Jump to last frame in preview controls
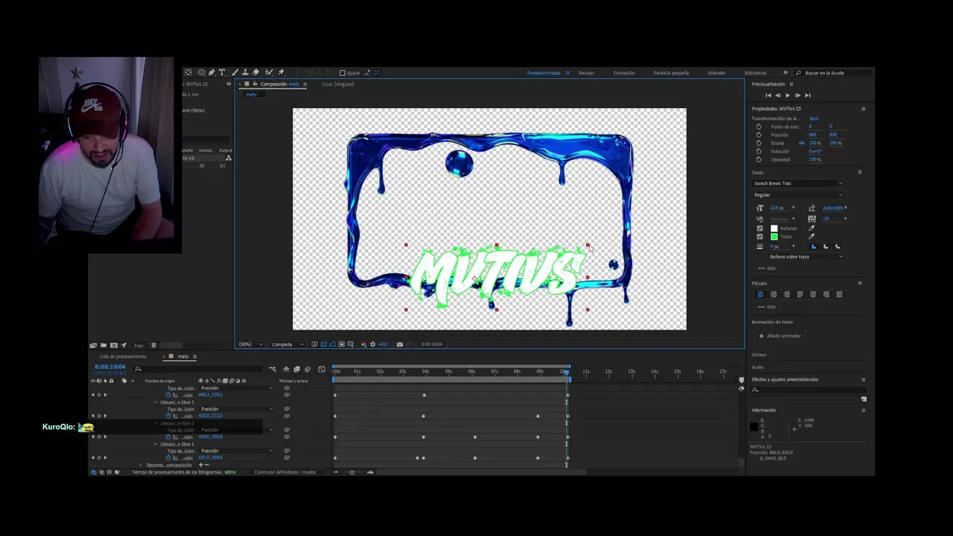 (807, 95)
